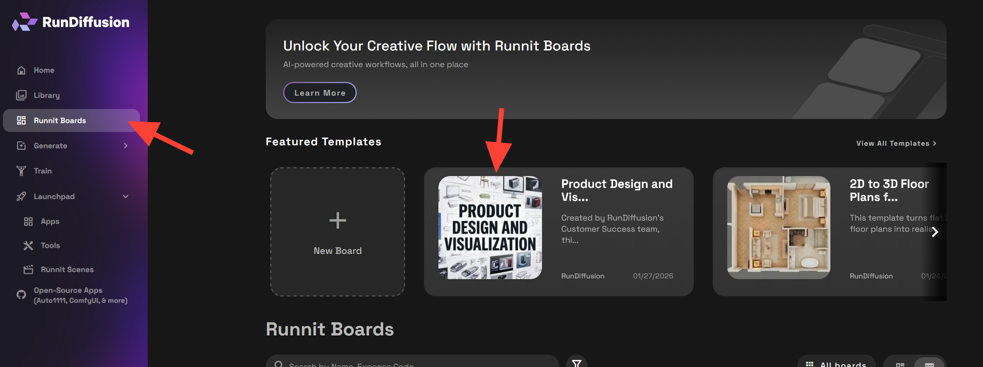
Task: Select Runnit Boards in the sidebar
Action: click(x=59, y=121)
